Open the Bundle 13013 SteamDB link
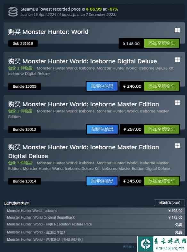The width and height of the screenshot is (187, 252). (24, 129)
